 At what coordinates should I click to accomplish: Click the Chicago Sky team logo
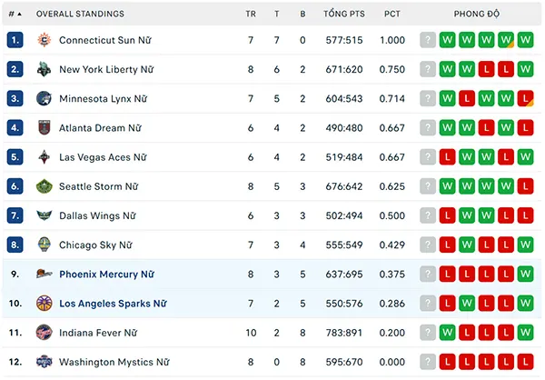(x=45, y=245)
